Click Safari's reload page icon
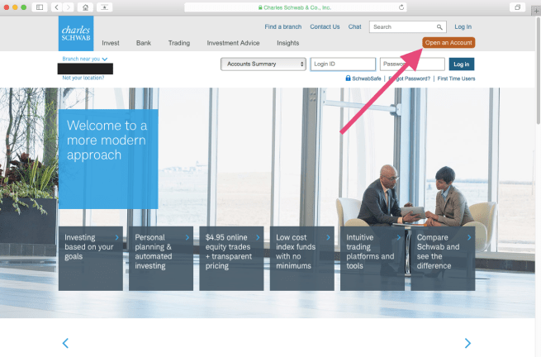This screenshot has height=357, width=541. click(401, 7)
